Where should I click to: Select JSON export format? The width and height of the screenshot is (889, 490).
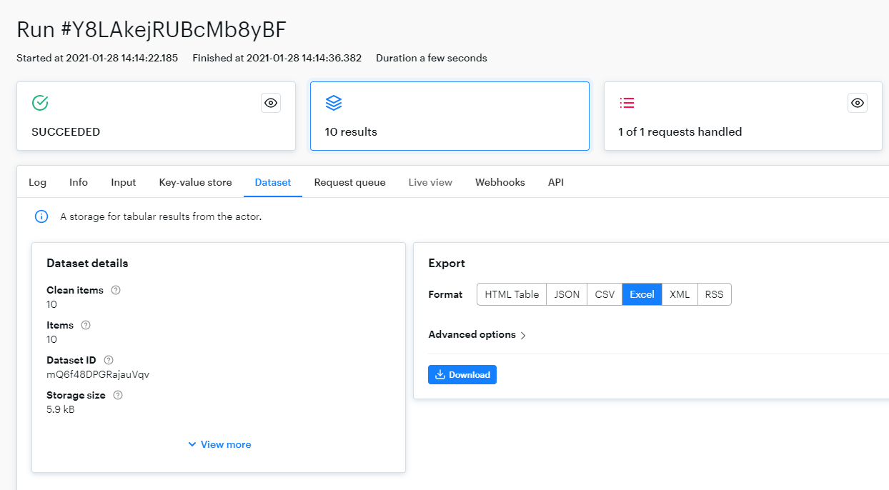click(x=567, y=294)
